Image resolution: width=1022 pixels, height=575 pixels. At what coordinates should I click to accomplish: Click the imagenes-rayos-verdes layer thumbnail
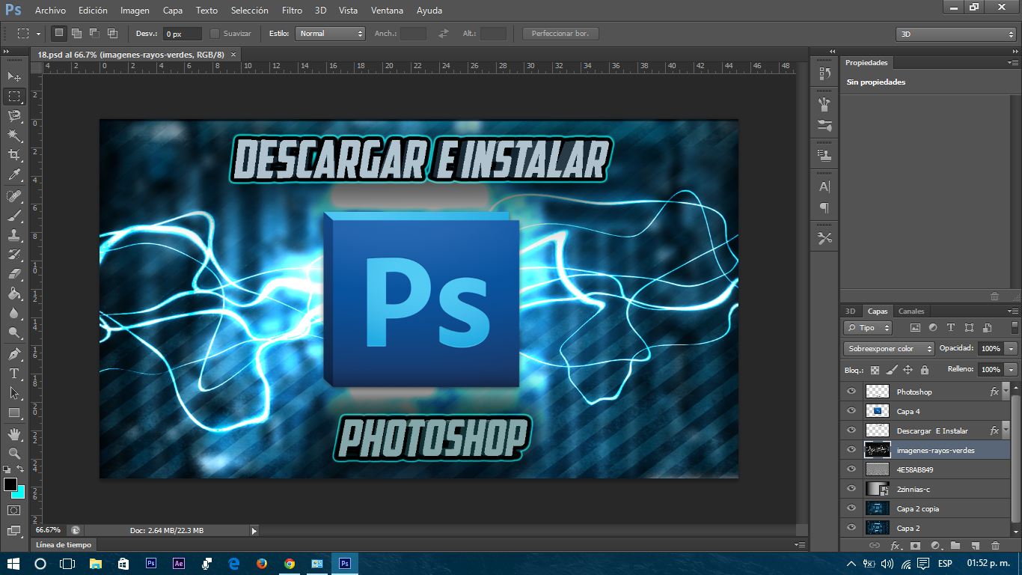click(877, 450)
